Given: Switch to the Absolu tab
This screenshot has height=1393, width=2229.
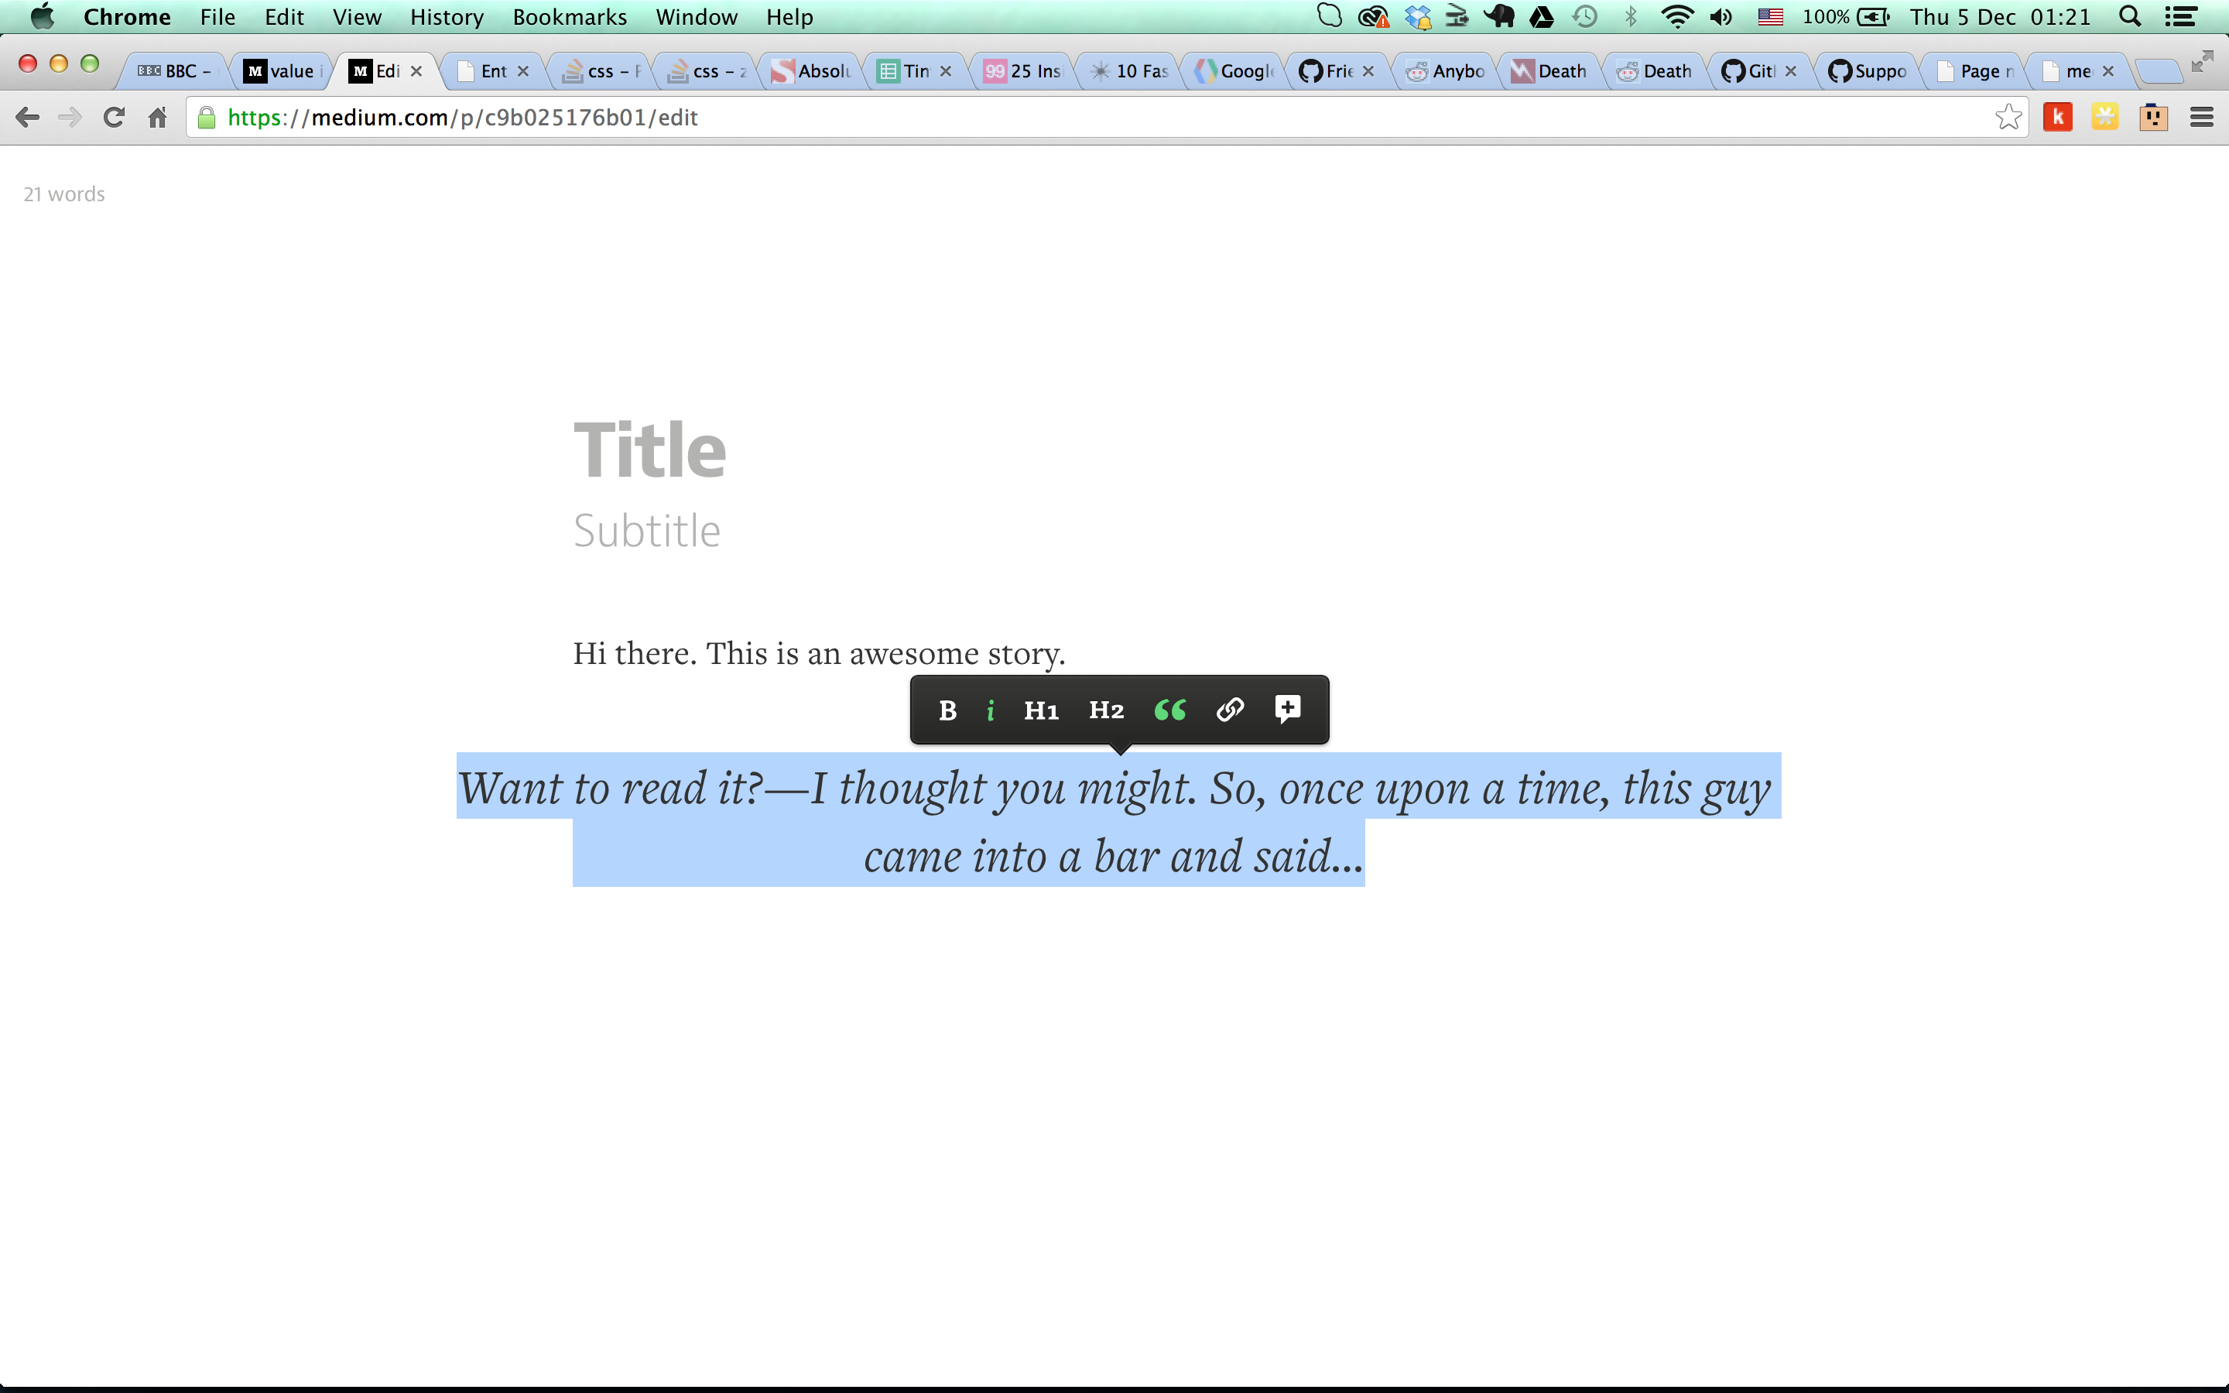Looking at the screenshot, I should click(x=811, y=71).
